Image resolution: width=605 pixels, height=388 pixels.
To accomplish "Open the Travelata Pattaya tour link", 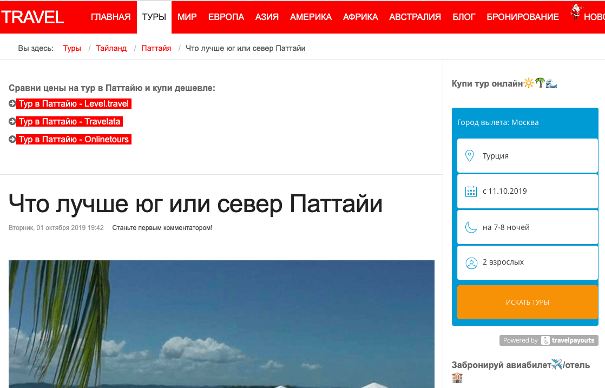I will tap(70, 122).
